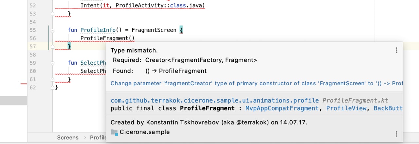Click the fold end marker on line 53
Screen dimensions: 419x144
click(52, 14)
